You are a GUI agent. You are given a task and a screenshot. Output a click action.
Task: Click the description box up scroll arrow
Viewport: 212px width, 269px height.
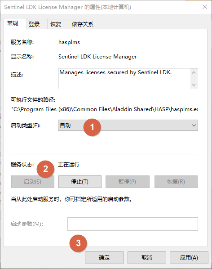(x=194, y=72)
